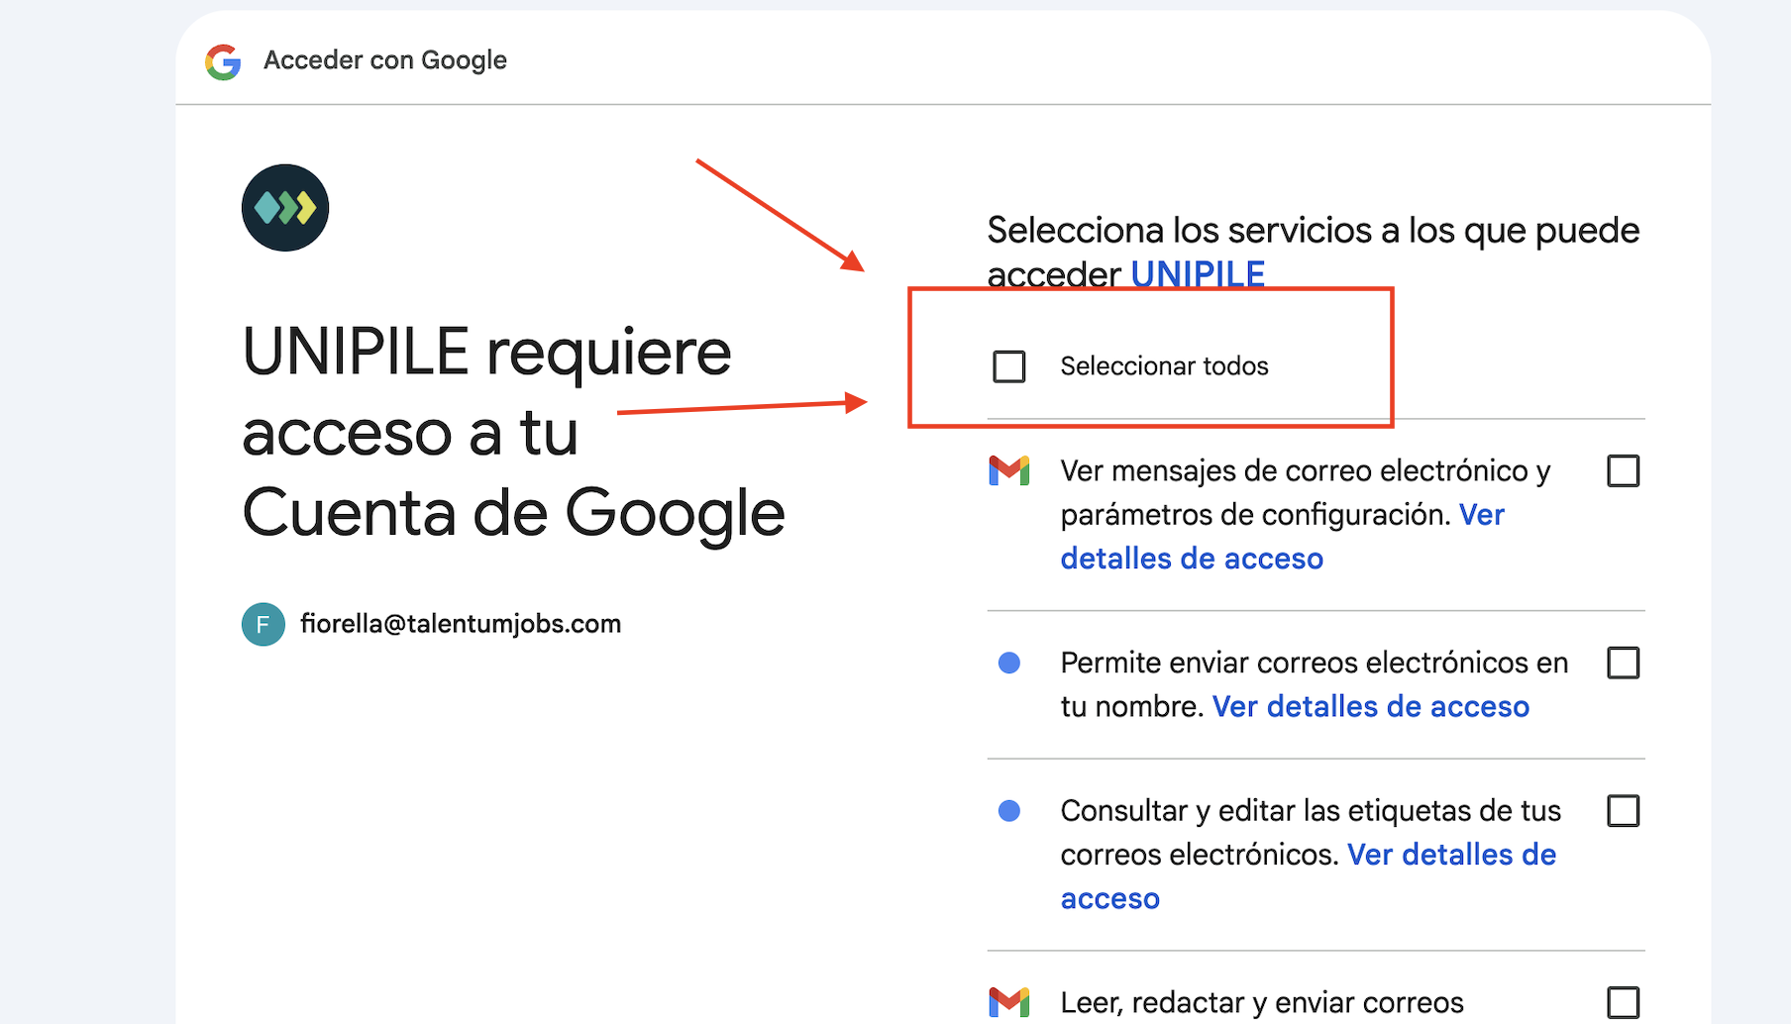Click the blue dot beside 'Consultar y editar las etiquetas'
1791x1024 pixels.
(1009, 811)
